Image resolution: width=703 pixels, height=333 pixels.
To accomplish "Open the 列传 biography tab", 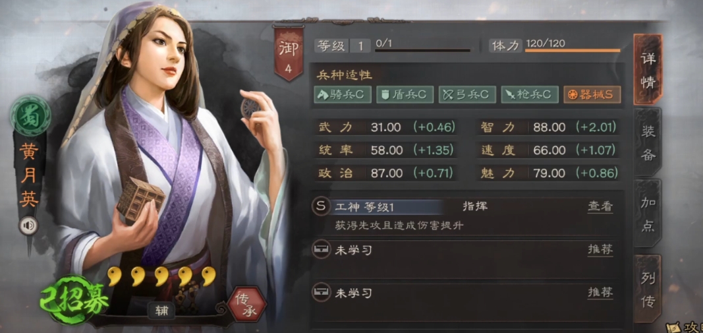I will pos(648,289).
